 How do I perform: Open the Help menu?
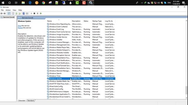point(20,10)
